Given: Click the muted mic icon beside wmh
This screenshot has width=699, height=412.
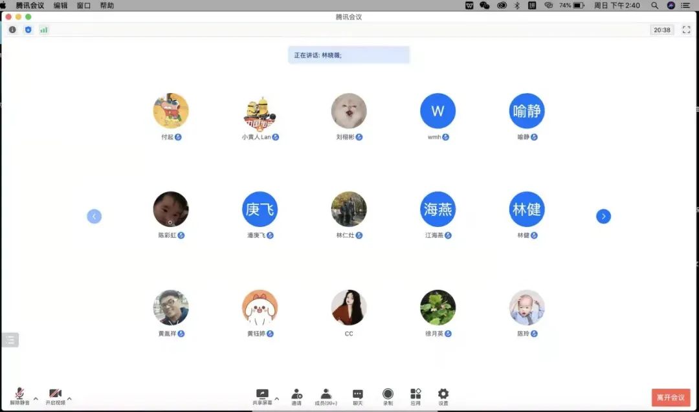Looking at the screenshot, I should point(445,137).
